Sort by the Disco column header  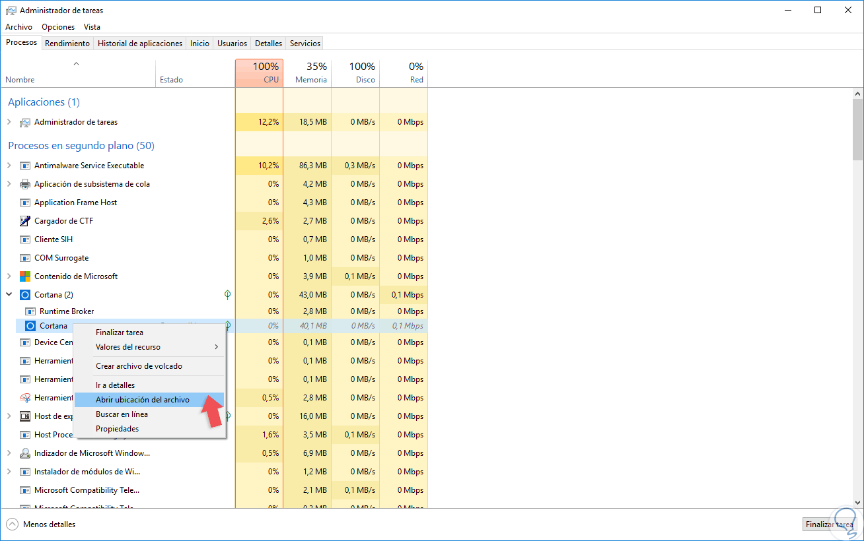tap(355, 73)
